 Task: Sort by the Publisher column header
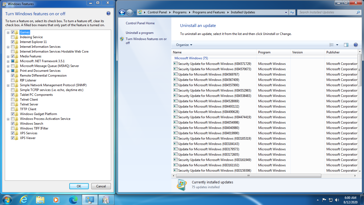pyautogui.click(x=341, y=52)
